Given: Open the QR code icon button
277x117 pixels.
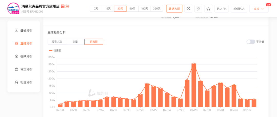Looking at the screenshot, I should [198, 9].
